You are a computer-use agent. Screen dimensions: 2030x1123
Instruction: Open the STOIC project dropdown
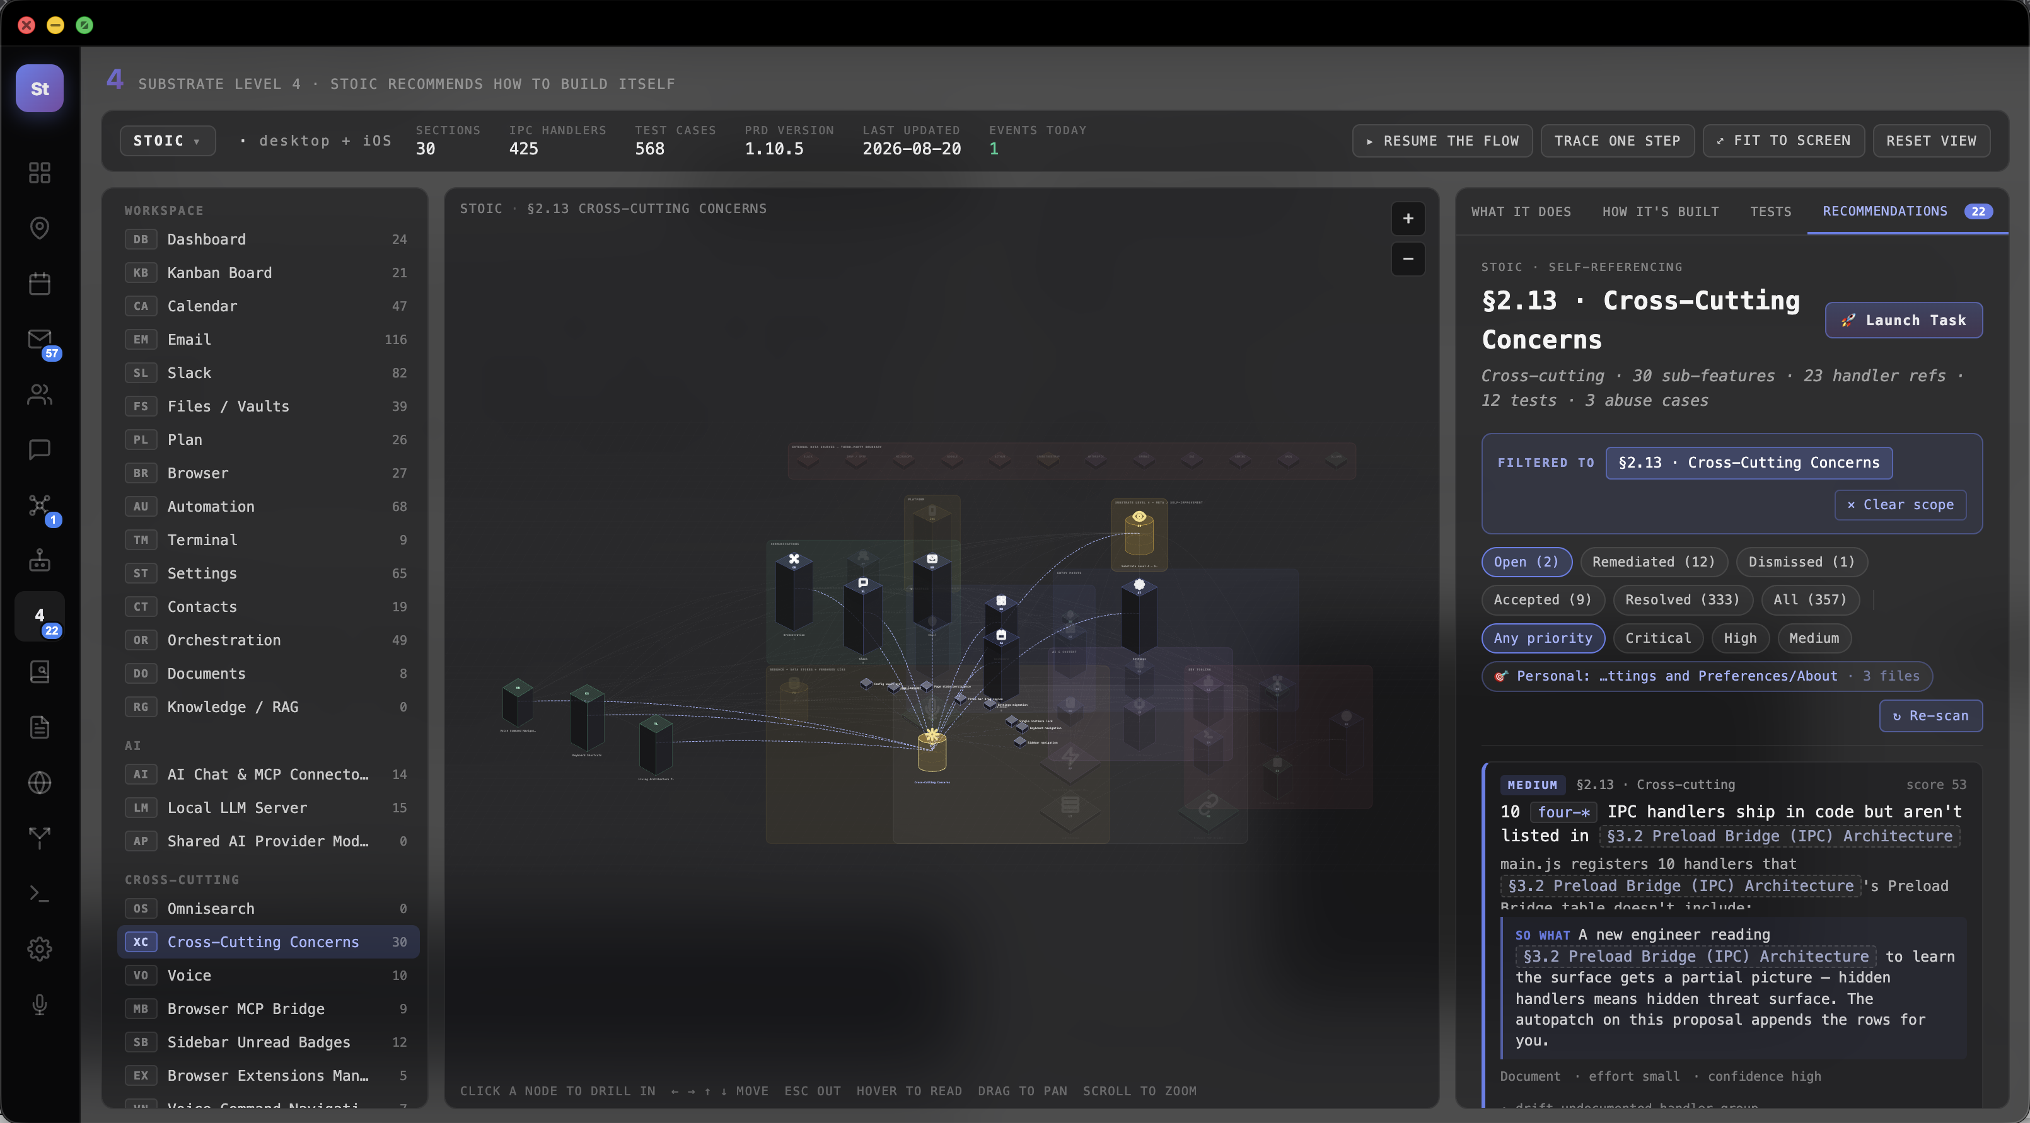(x=167, y=141)
